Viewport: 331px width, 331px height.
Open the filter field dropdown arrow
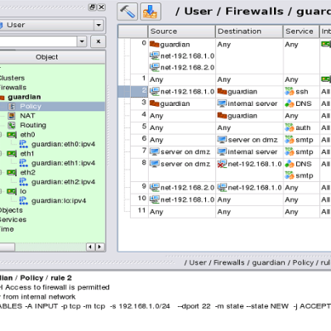click(82, 41)
